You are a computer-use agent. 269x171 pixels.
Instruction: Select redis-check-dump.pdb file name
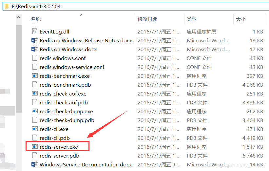(x=67, y=120)
